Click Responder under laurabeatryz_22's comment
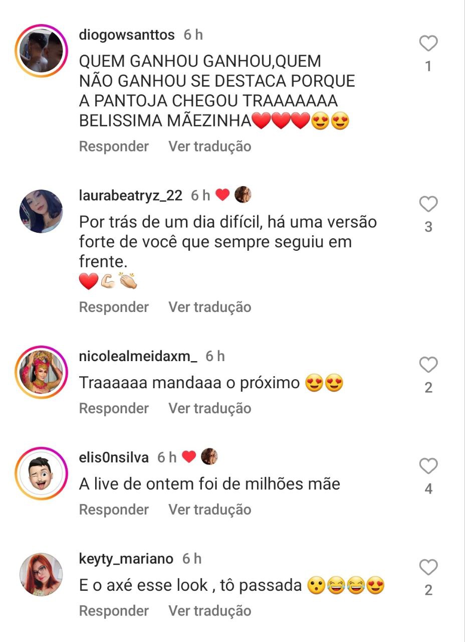 pyautogui.click(x=114, y=307)
